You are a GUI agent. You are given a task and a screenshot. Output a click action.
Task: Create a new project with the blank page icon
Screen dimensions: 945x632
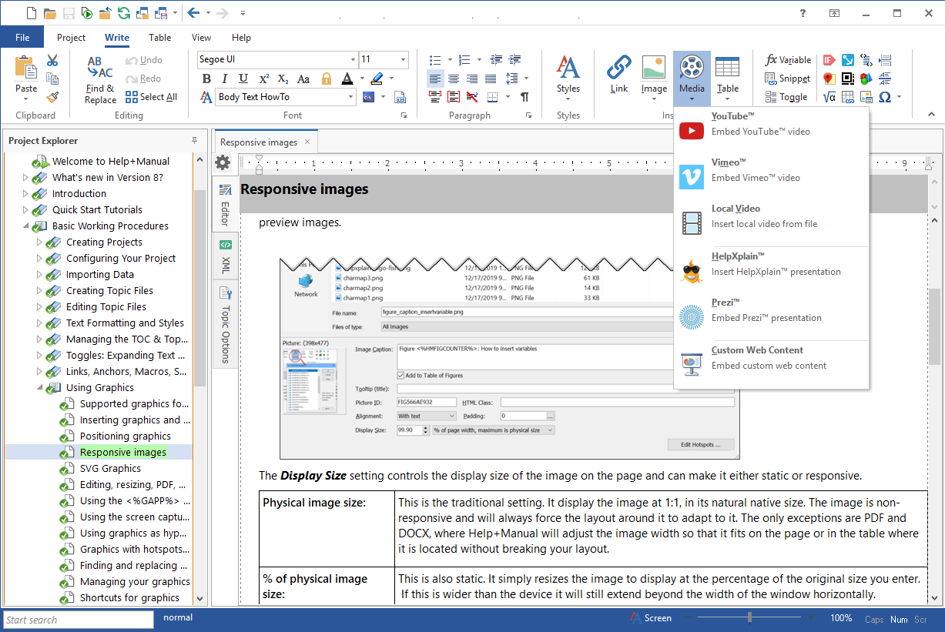coord(31,13)
